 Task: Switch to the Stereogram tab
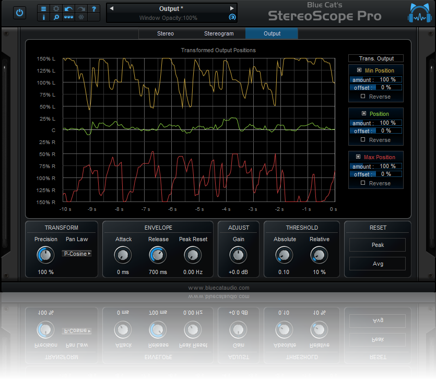(x=219, y=33)
